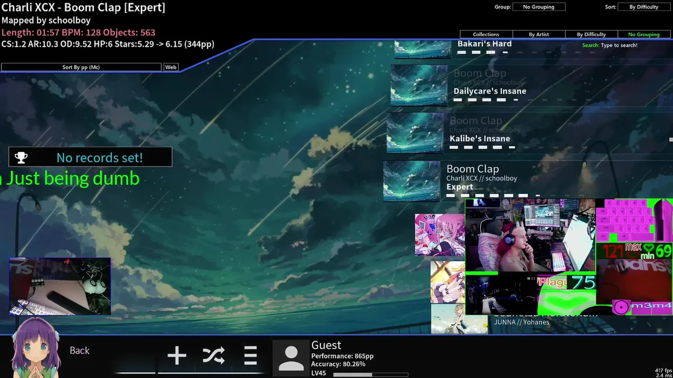This screenshot has height=378, width=673.
Task: Switch to the By Artist tab
Action: click(538, 34)
